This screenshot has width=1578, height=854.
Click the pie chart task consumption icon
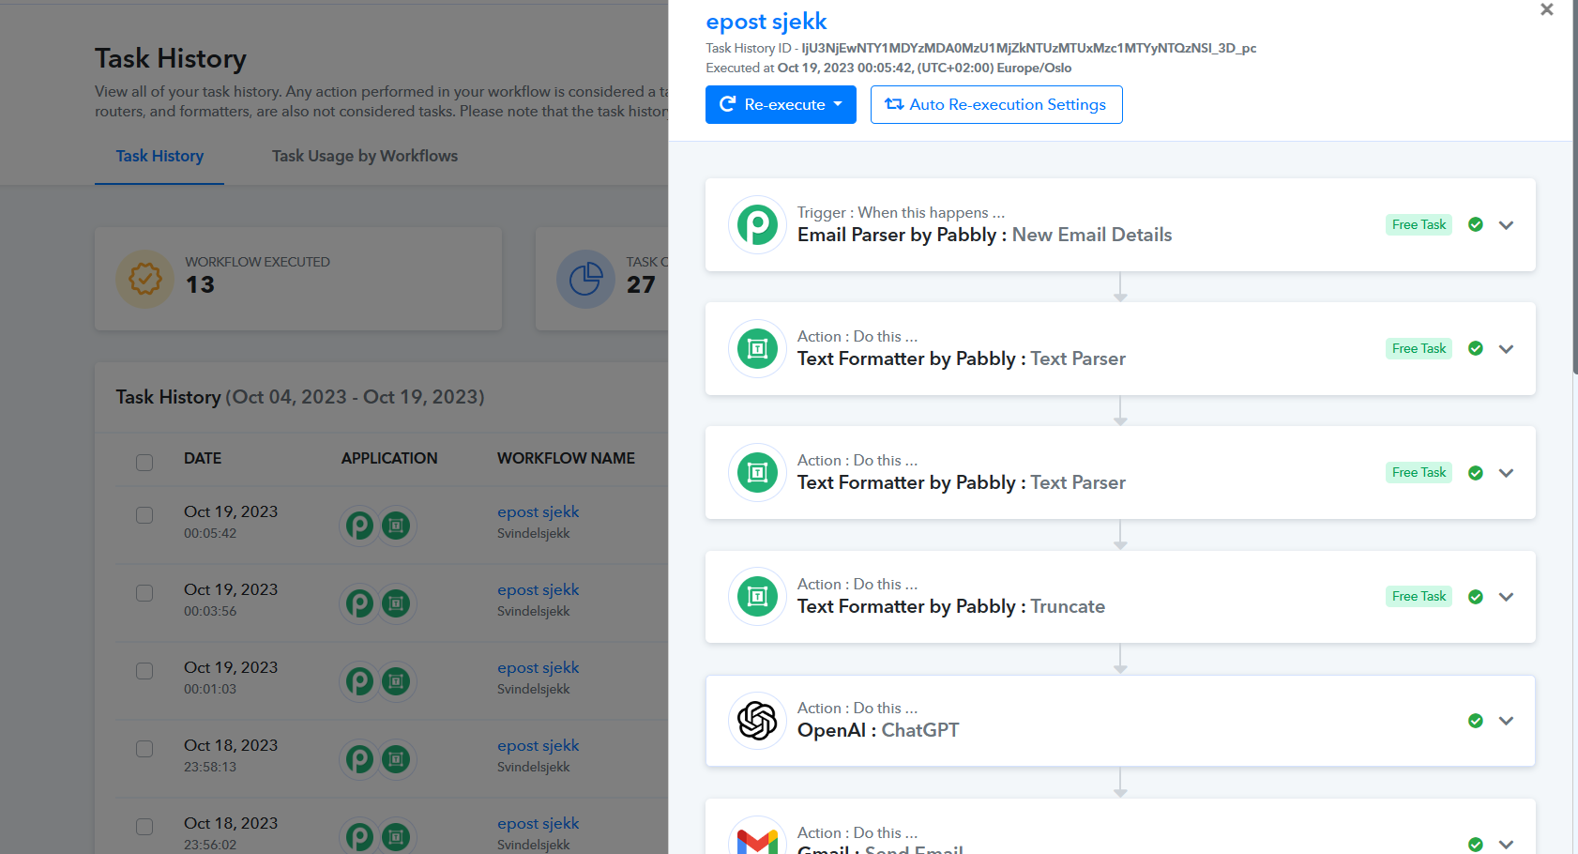tap(585, 279)
